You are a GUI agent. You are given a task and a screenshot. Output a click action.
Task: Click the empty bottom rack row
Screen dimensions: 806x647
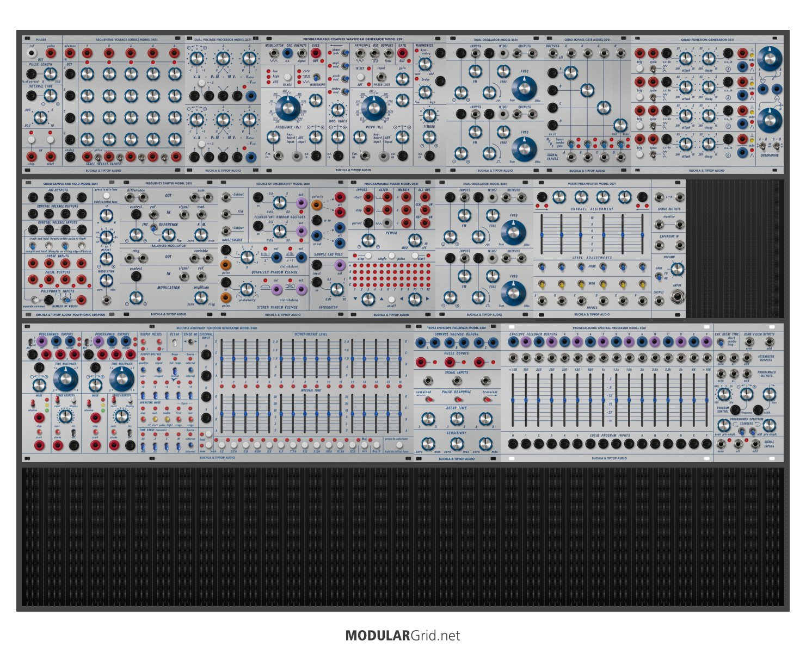pos(403,537)
